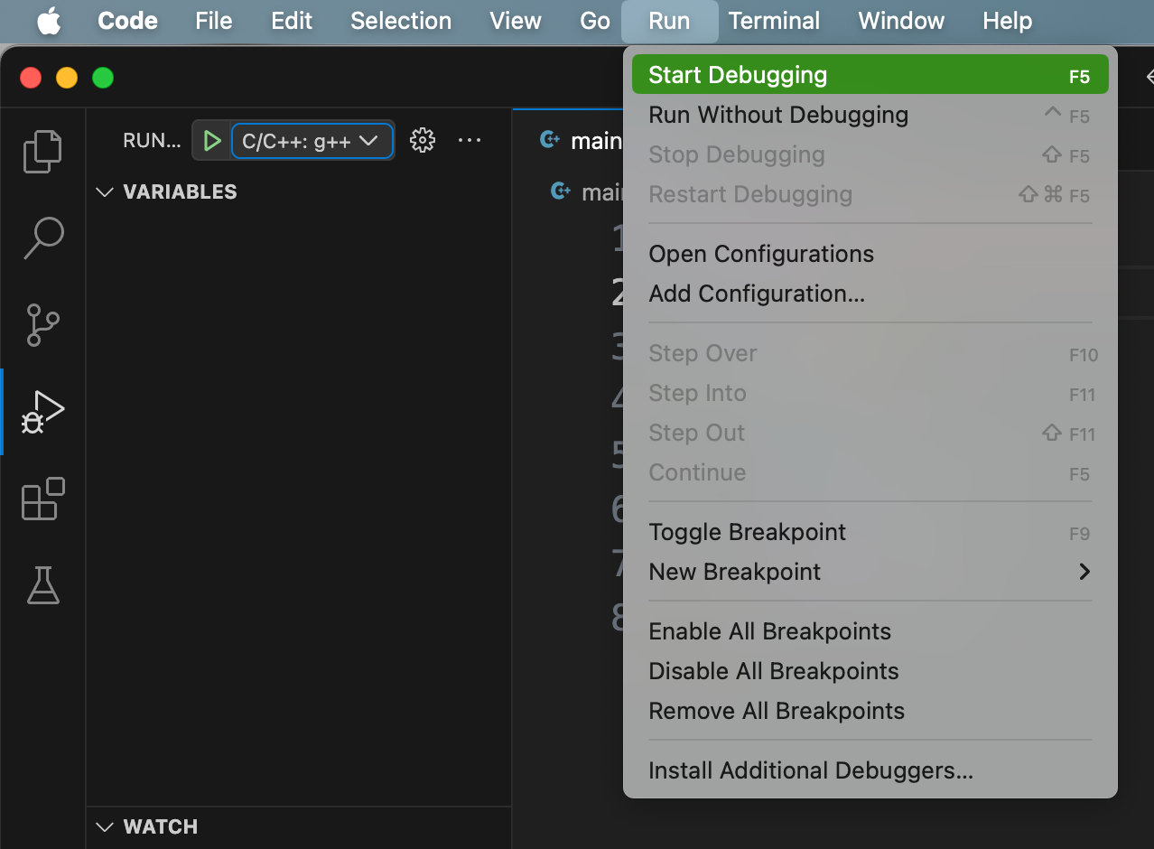Image resolution: width=1154 pixels, height=849 pixels.
Task: Select Start Debugging from Run menu
Action: 870,75
